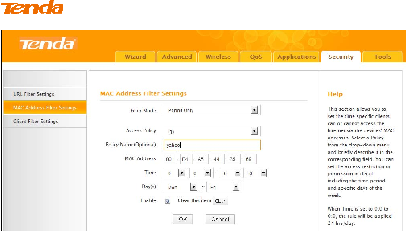Click the MAC Address Filter Settings heading
The width and height of the screenshot is (407, 231).
coord(143,93)
